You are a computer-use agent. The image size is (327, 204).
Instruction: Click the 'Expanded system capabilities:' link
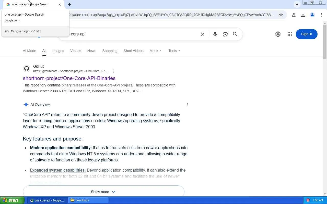[x=58, y=170]
